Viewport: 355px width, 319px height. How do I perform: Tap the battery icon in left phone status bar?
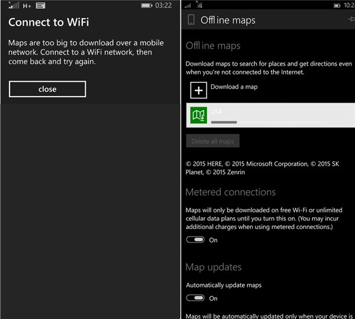tap(147, 5)
